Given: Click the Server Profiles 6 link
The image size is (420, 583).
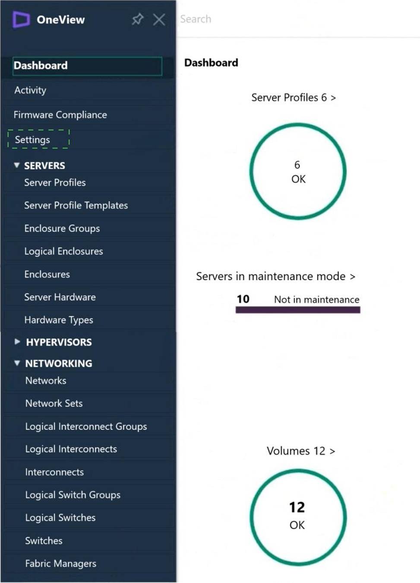Looking at the screenshot, I should 294,98.
